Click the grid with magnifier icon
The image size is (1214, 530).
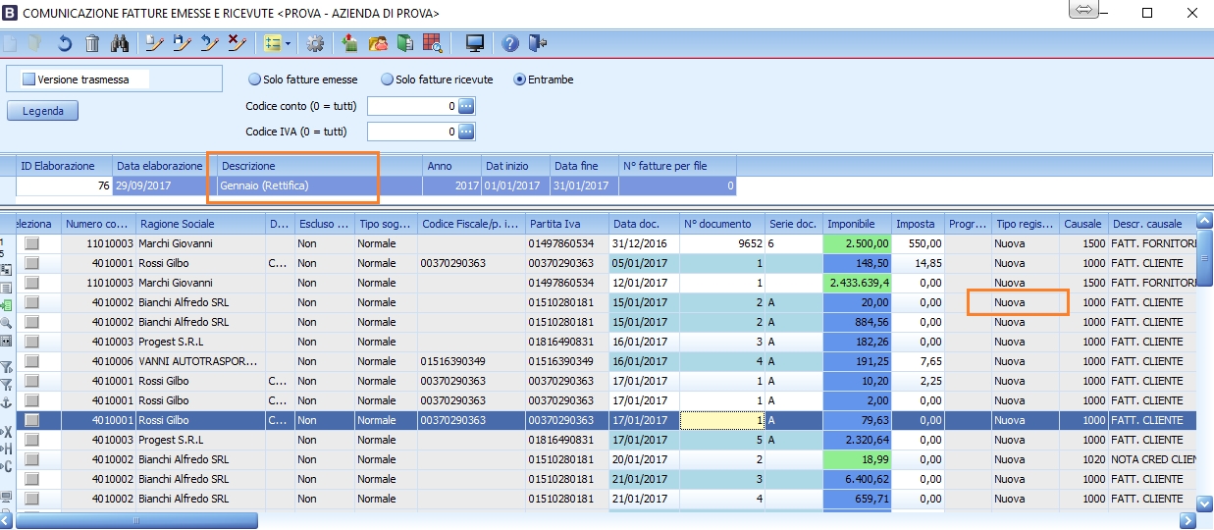pyautogui.click(x=433, y=43)
